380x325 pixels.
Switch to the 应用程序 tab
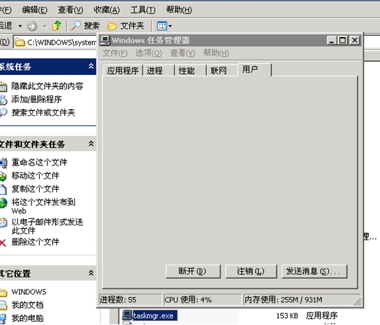tap(123, 71)
